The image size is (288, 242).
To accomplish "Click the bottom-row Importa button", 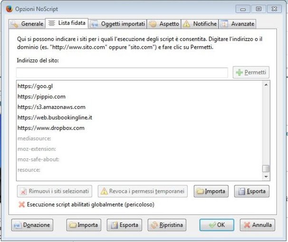I will 84,225.
